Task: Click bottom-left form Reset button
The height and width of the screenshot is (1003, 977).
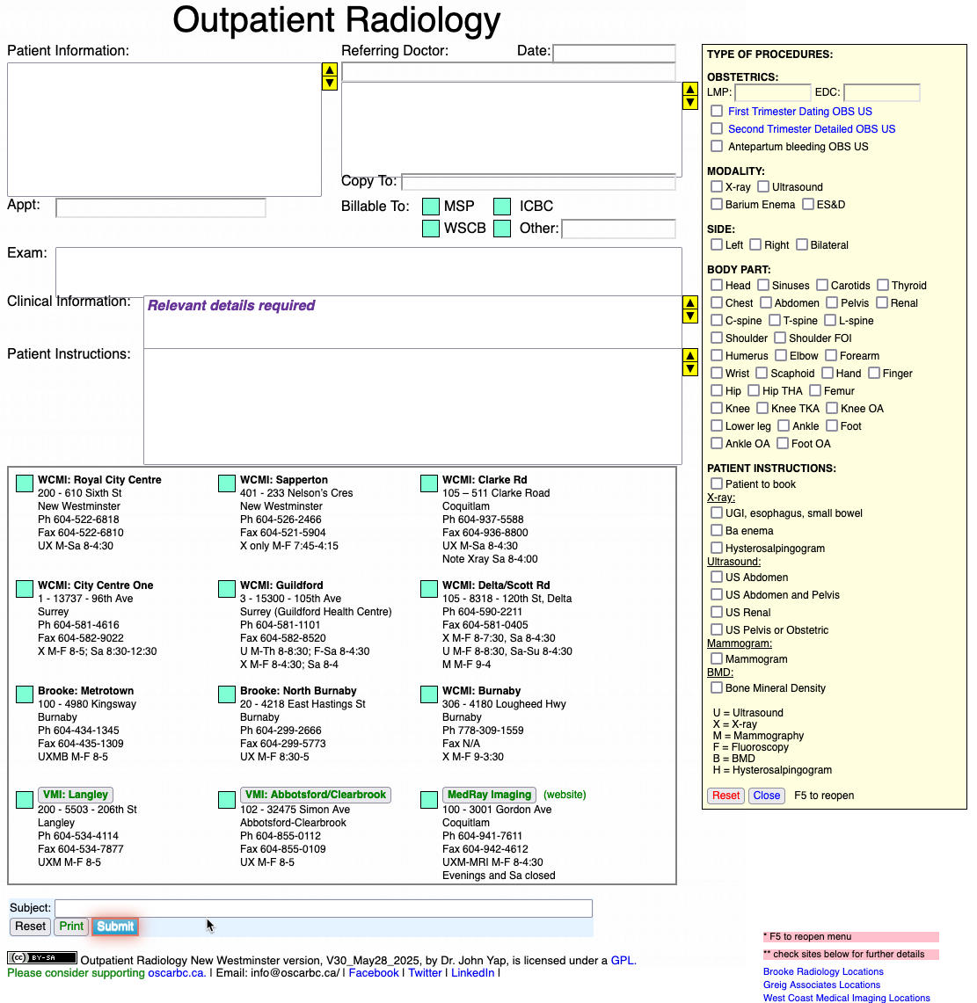Action: click(x=30, y=927)
